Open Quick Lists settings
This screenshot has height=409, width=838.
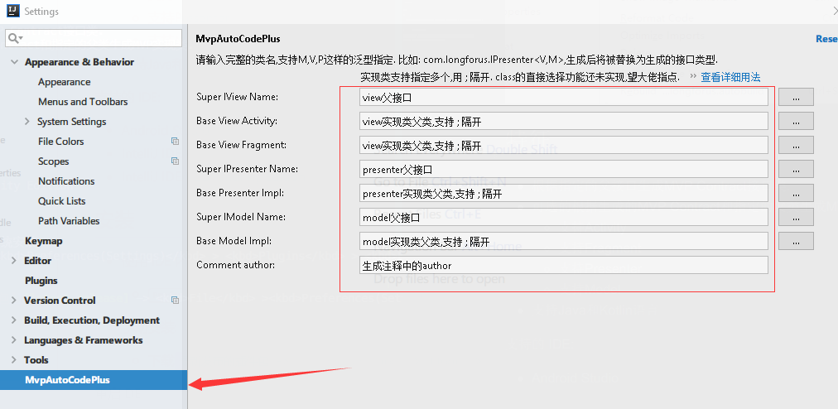pyautogui.click(x=61, y=201)
